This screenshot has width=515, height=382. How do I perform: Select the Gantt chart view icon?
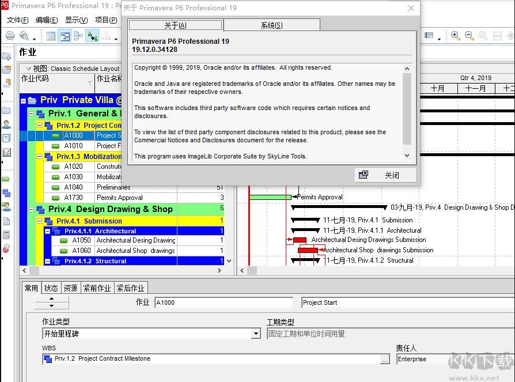pyautogui.click(x=65, y=36)
